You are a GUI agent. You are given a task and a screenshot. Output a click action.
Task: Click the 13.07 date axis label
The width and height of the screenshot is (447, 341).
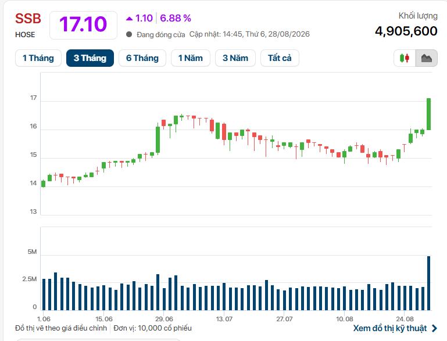pyautogui.click(x=224, y=319)
